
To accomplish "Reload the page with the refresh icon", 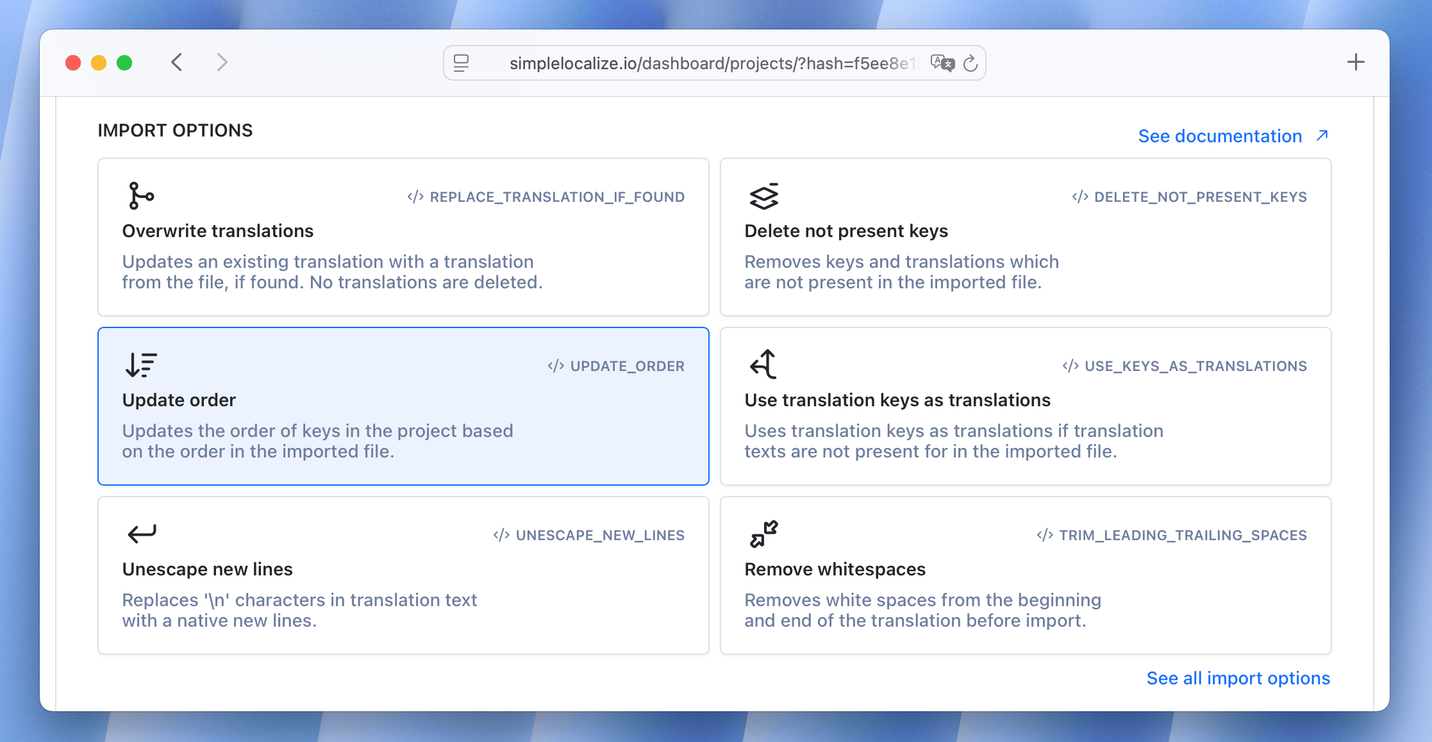I will pos(970,63).
